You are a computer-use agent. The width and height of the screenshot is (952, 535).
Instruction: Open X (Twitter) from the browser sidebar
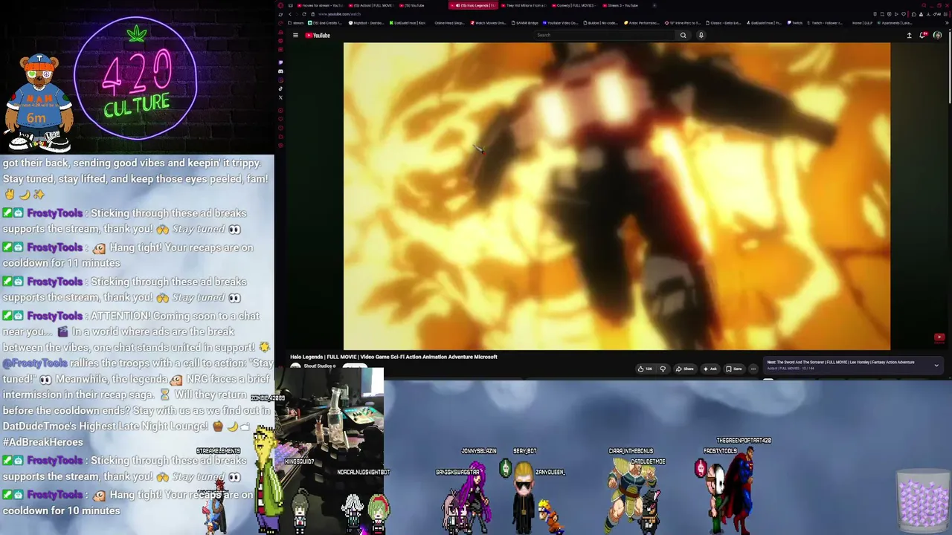[280, 97]
